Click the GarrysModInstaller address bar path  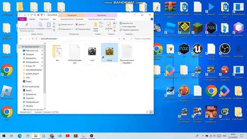coord(49,39)
